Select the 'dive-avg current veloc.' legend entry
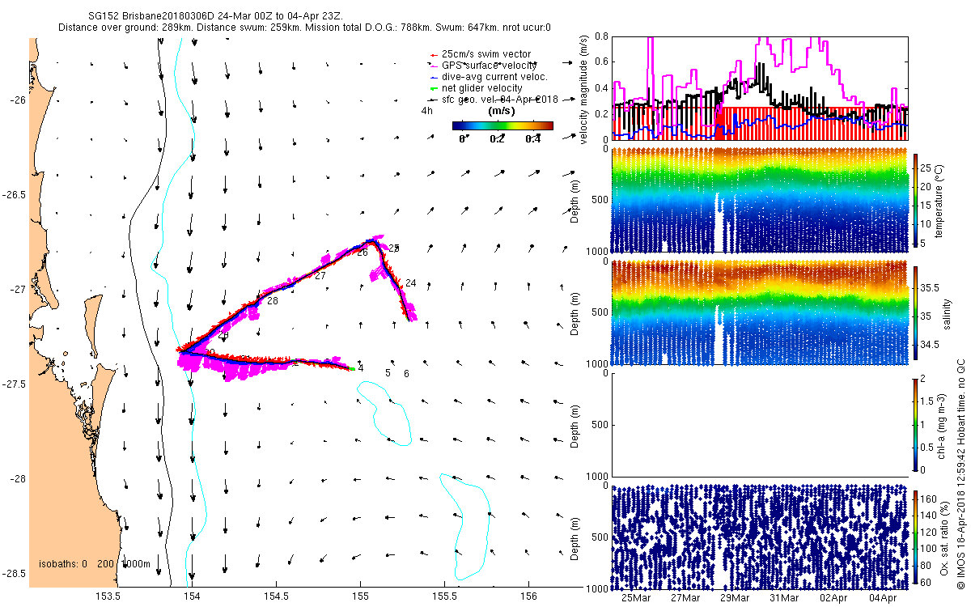Viewport: 971px width, 607px height. 488,76
